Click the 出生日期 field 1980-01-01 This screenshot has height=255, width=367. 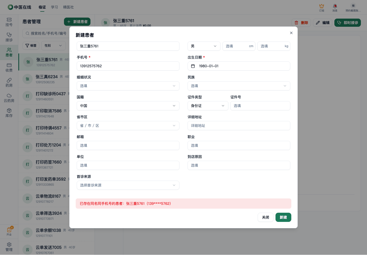point(239,66)
